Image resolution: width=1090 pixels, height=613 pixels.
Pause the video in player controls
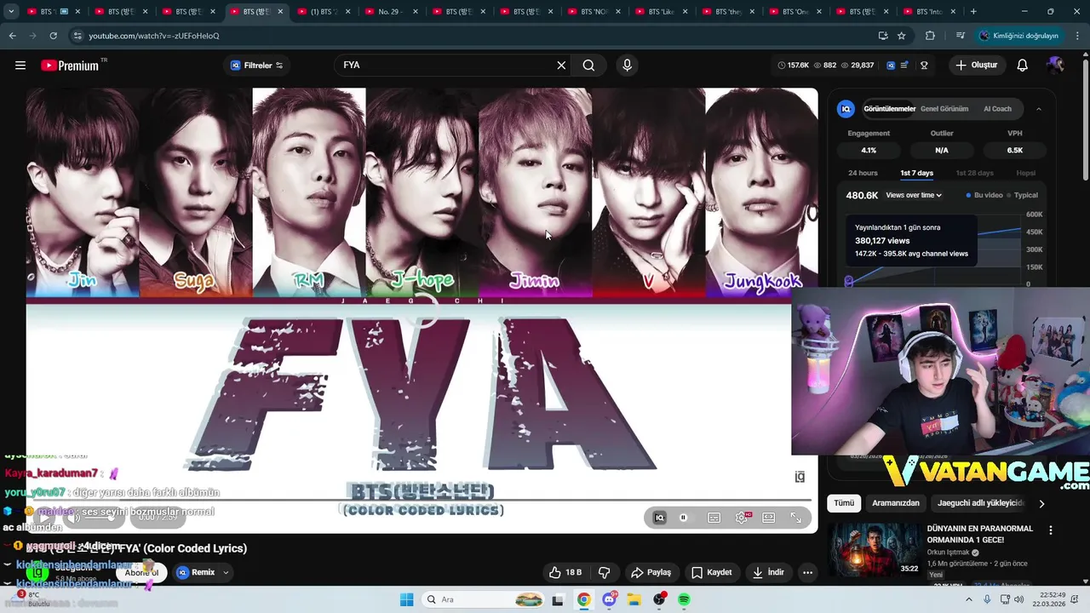pos(683,518)
